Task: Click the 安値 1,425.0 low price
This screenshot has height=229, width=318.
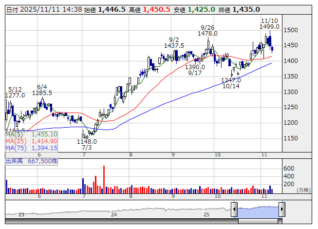Action: [194, 10]
